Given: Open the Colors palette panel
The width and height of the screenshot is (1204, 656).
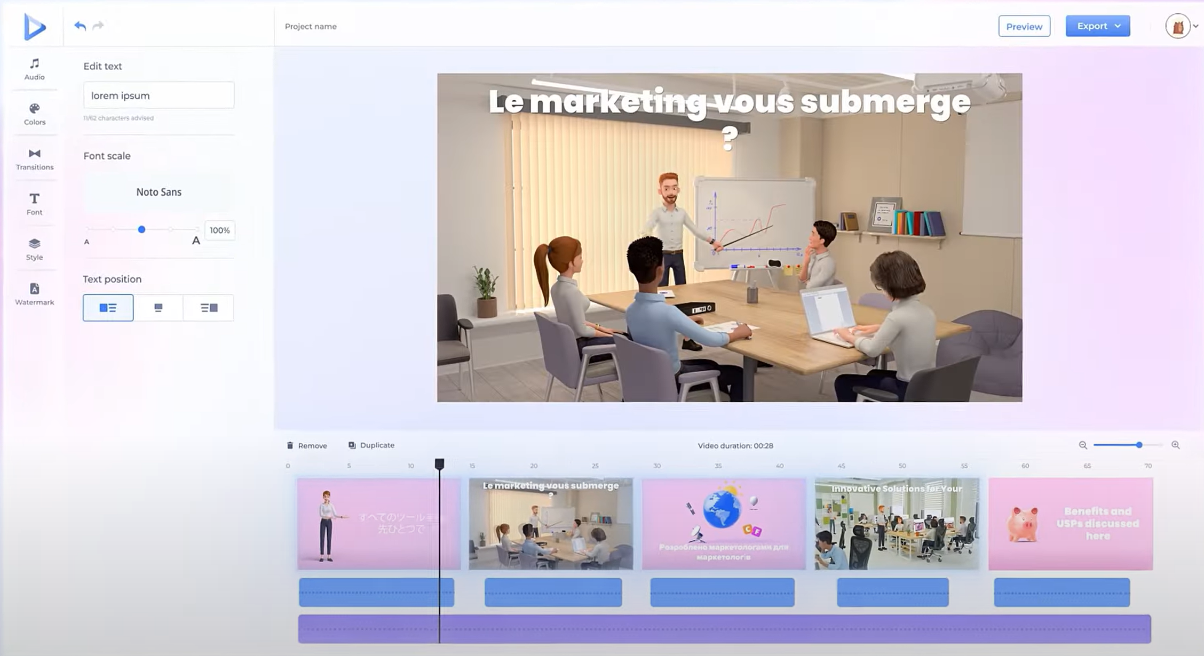Looking at the screenshot, I should [34, 114].
